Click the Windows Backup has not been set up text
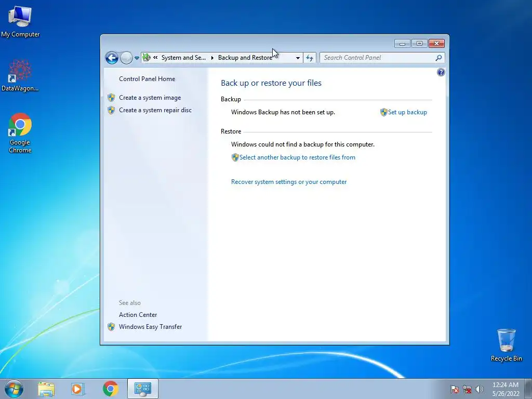Image resolution: width=532 pixels, height=399 pixels. point(283,112)
